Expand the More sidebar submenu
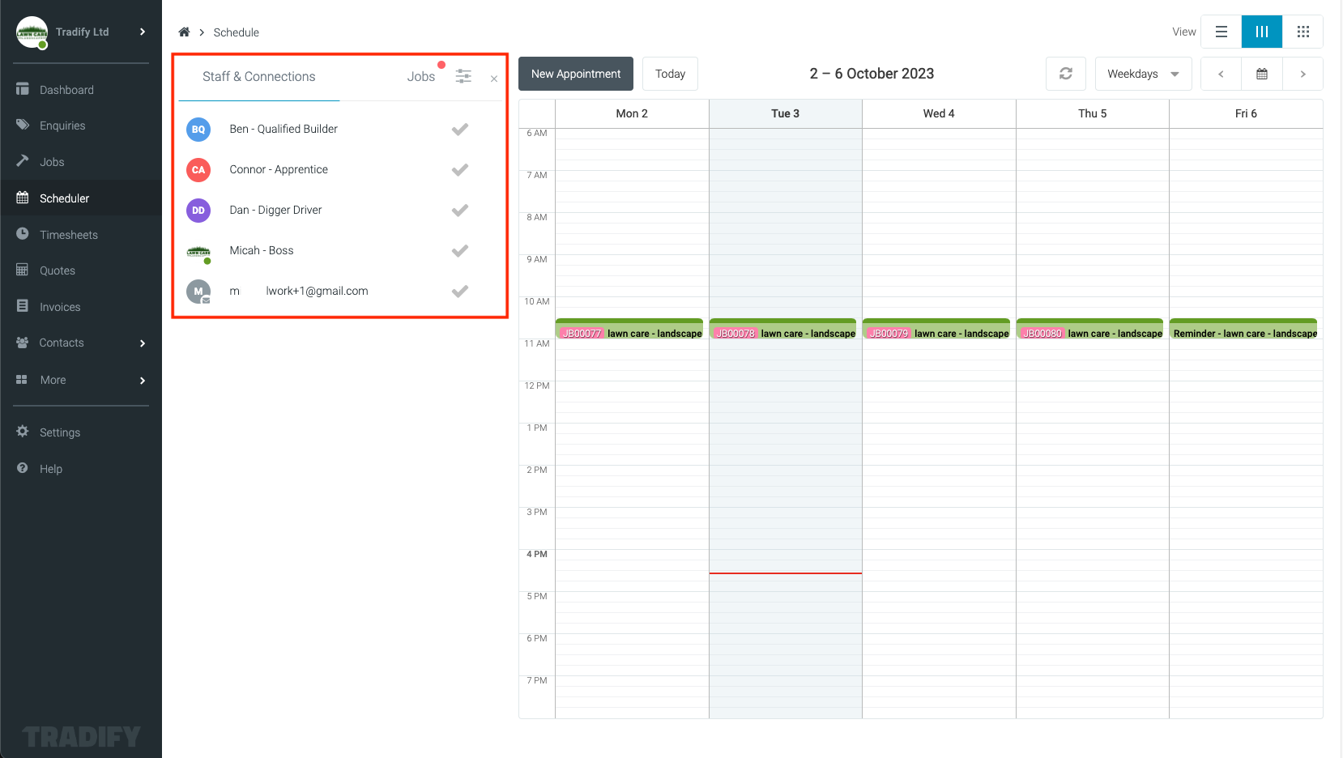This screenshot has width=1343, height=758. [x=143, y=381]
